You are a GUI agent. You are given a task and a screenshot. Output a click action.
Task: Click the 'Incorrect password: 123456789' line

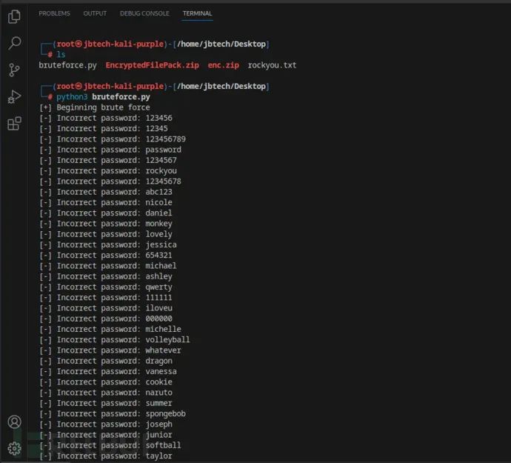113,139
